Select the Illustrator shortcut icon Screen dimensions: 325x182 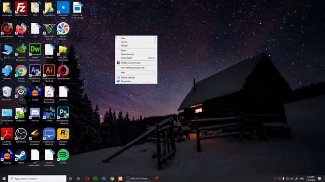[x=49, y=73]
